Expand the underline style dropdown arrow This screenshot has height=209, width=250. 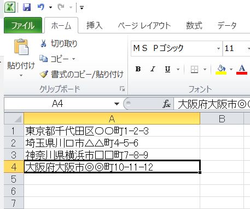(178, 69)
